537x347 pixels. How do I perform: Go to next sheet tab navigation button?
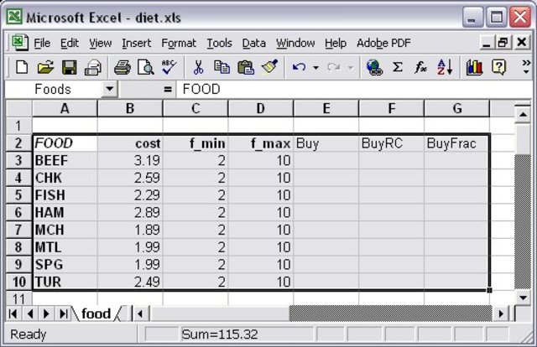(x=46, y=313)
